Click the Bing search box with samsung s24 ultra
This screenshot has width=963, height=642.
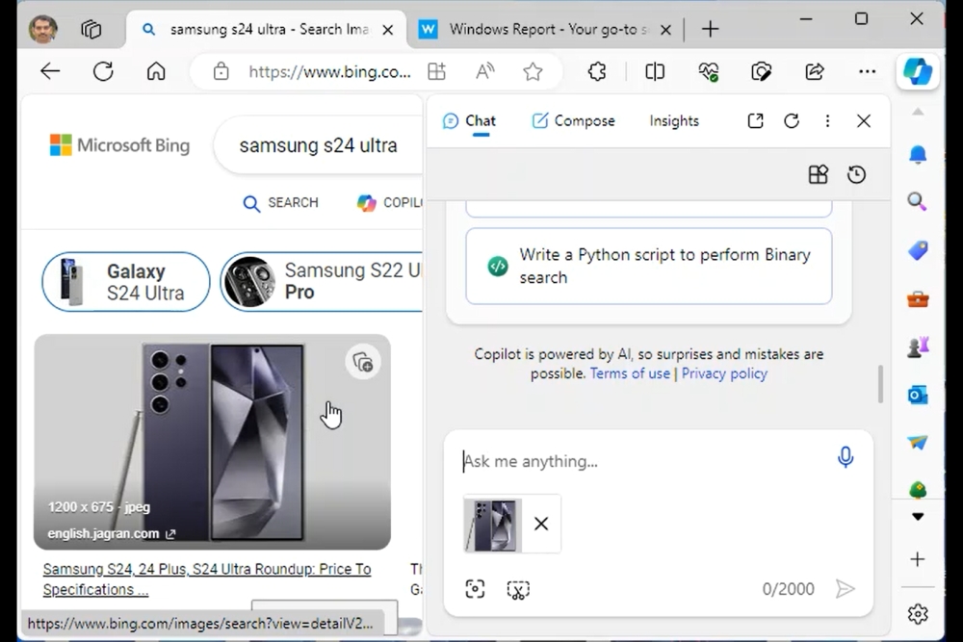coord(318,145)
